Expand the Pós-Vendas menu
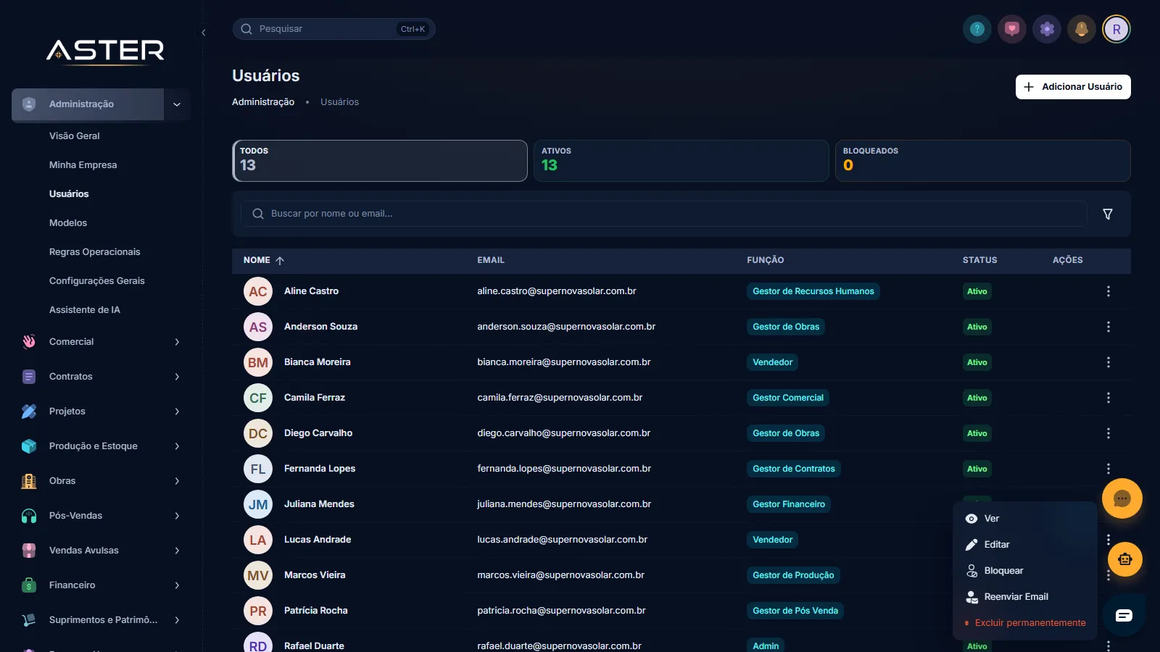 click(x=101, y=516)
